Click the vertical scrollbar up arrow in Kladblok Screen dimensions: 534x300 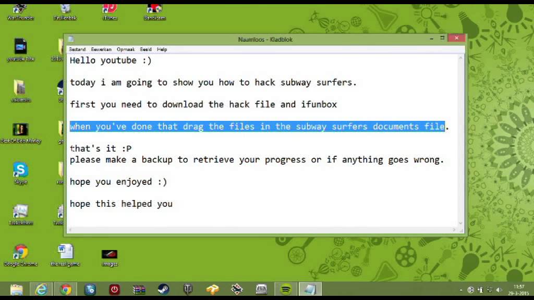coord(461,58)
